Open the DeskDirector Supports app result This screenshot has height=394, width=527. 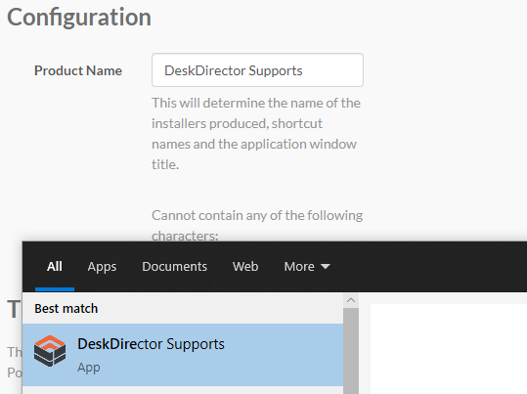[183, 355]
